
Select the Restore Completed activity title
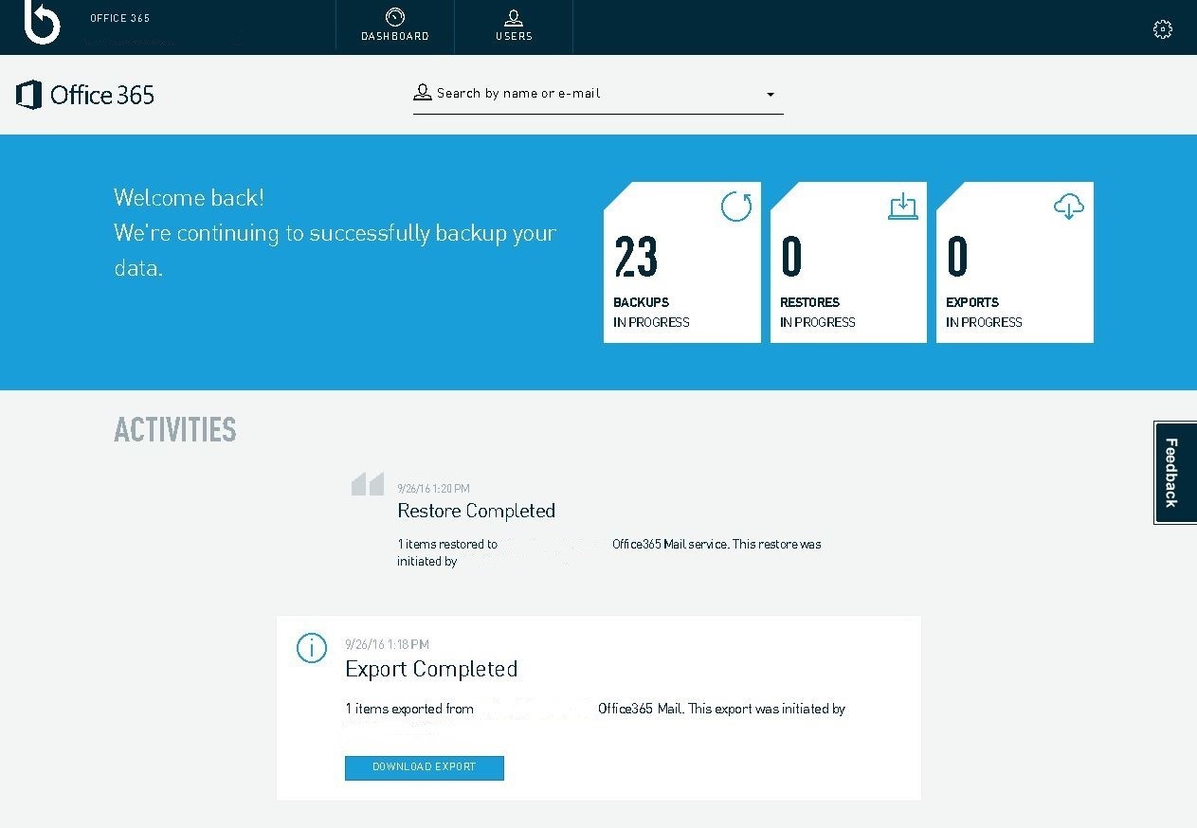coord(476,511)
